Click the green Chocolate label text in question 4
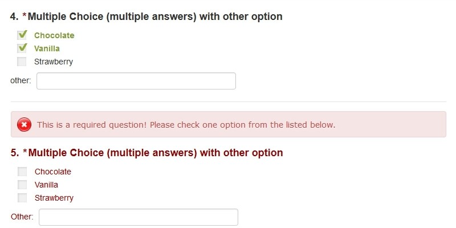Screen dimensions: 456x228 pyautogui.click(x=54, y=35)
